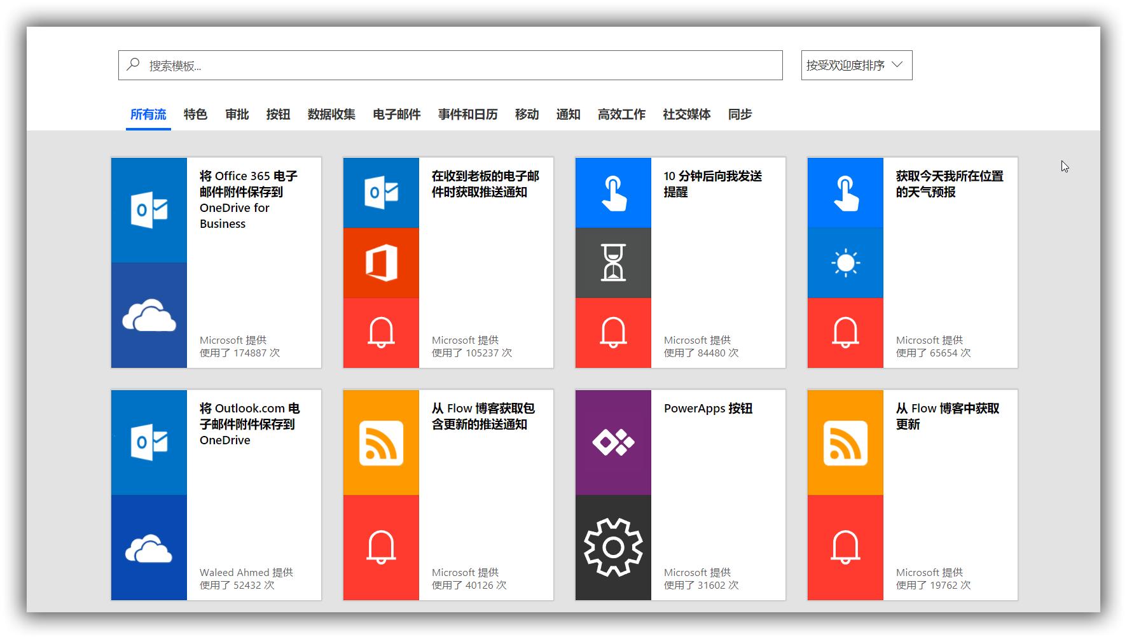Image resolution: width=1127 pixels, height=639 pixels.
Task: Select the 通知 tab
Action: (568, 115)
